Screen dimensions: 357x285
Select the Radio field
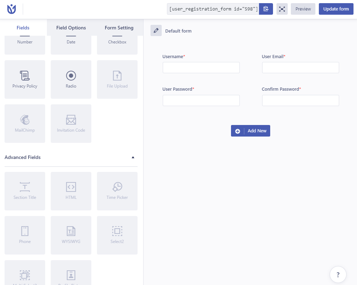click(71, 79)
